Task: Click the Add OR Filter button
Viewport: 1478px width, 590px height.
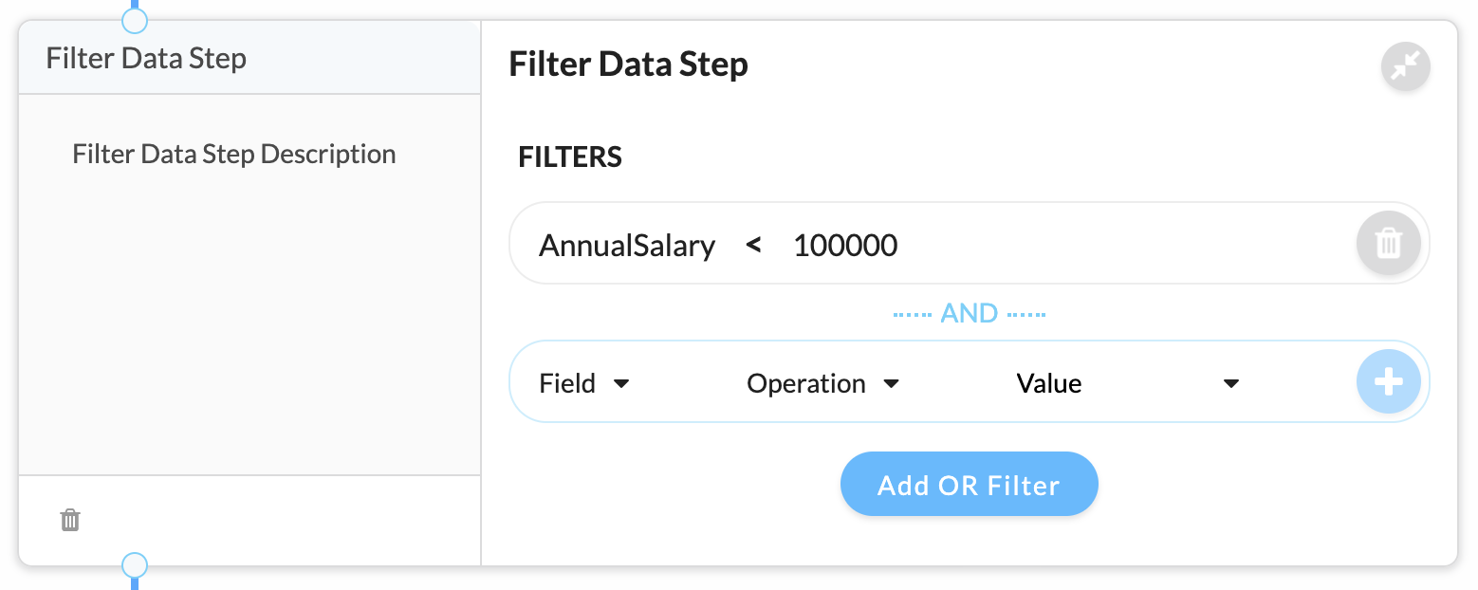Action: click(969, 484)
